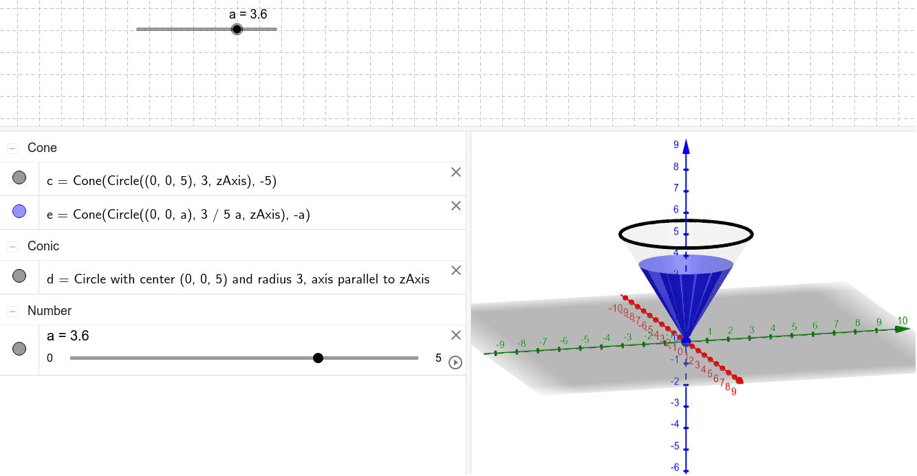Toggle visibility marble for number a
The height and width of the screenshot is (476, 917).
point(19,349)
